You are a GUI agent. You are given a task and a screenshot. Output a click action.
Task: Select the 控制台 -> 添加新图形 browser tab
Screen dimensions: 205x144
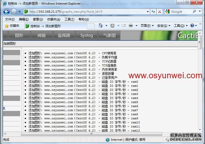pos(55,26)
